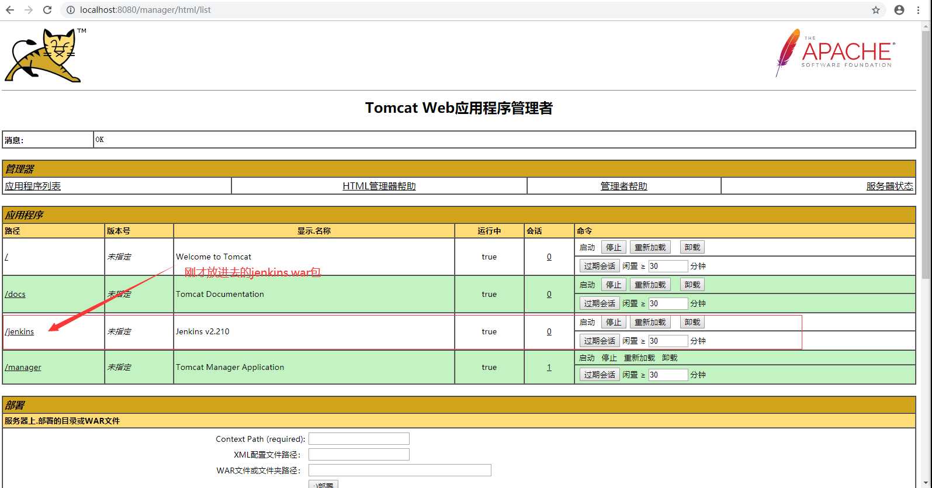932x488 pixels.
Task: Undeploy /docs with 卸载 button
Action: tap(692, 285)
